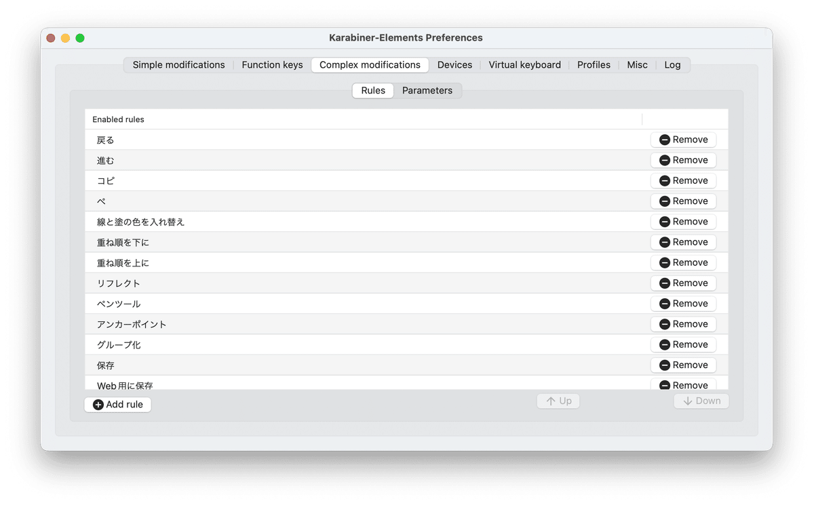
Task: Open the Devices tab
Action: 454,65
